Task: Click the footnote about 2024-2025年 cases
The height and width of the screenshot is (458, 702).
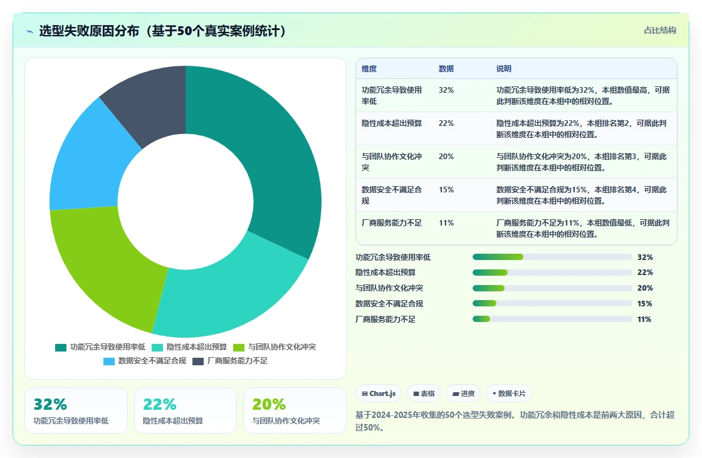Action: pos(515,421)
